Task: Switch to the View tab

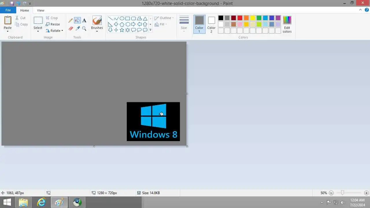Action: tap(40, 10)
